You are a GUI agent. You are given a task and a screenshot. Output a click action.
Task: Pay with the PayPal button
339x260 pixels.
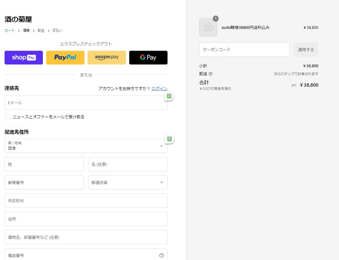point(65,57)
